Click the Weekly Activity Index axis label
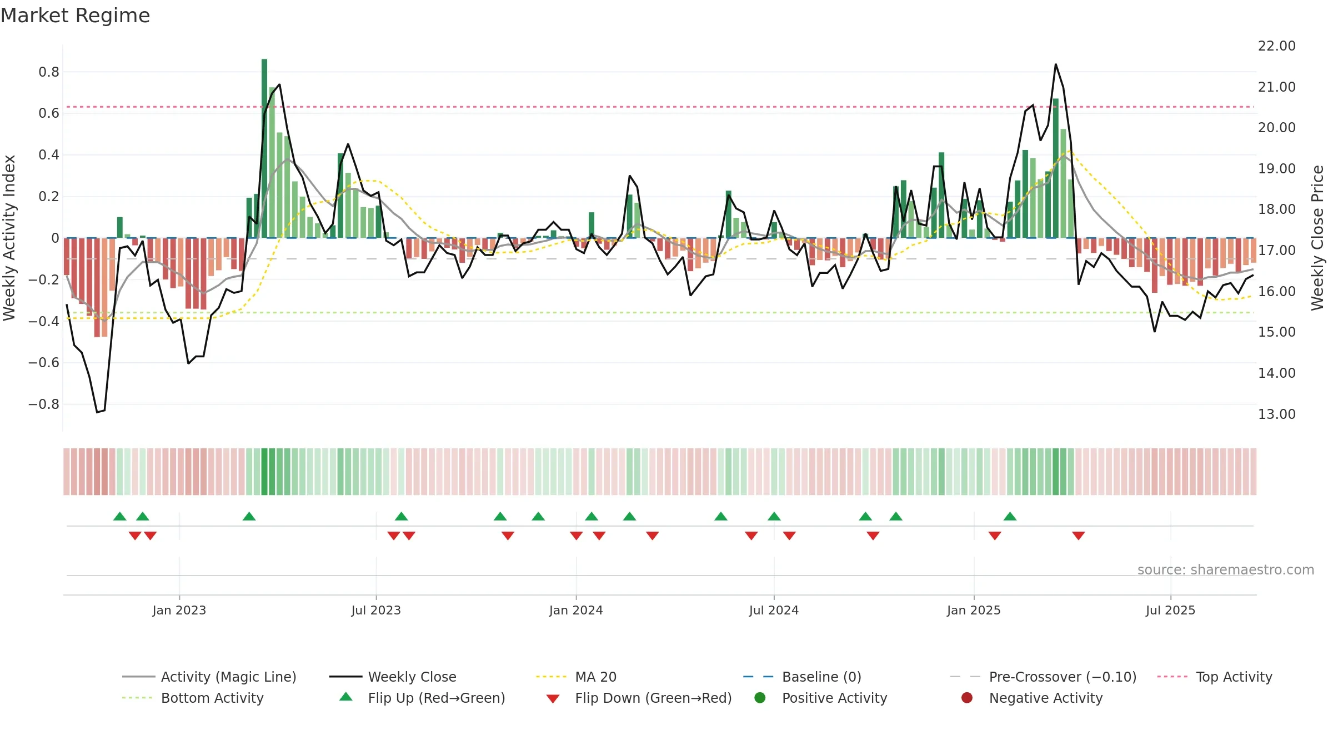The height and width of the screenshot is (750, 1333). (x=9, y=238)
